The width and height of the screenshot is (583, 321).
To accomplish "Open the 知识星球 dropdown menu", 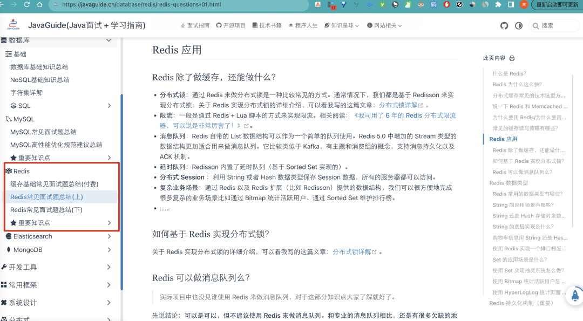I will point(341,26).
